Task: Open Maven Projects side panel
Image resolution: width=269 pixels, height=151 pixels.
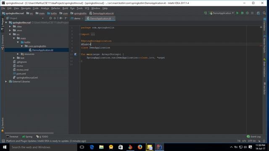Action: click(264, 44)
